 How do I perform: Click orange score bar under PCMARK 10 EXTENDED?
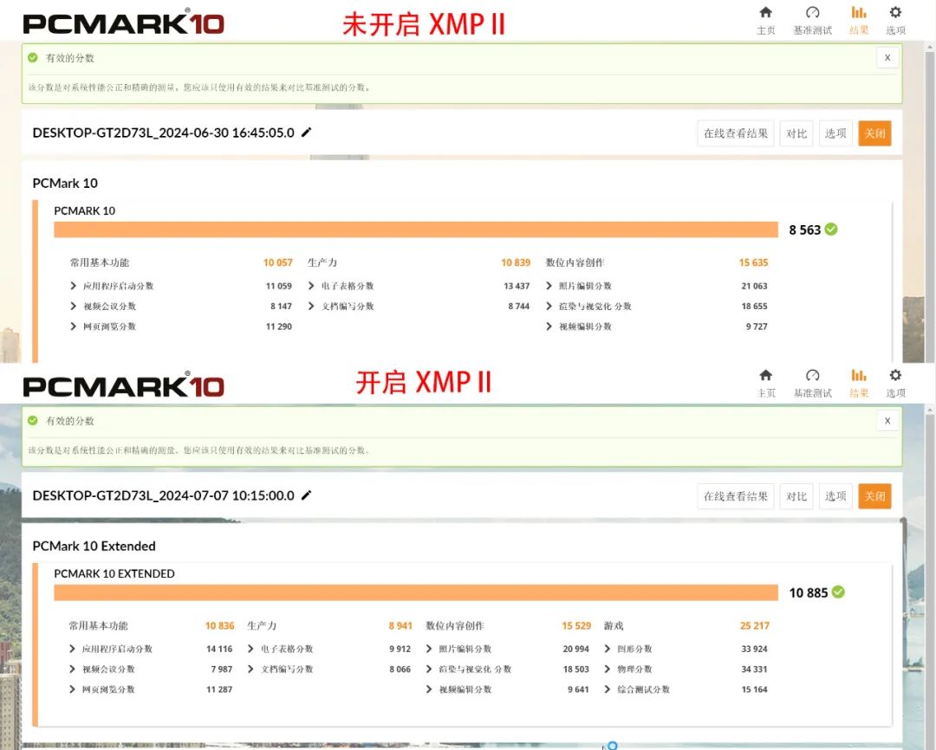[x=416, y=592]
